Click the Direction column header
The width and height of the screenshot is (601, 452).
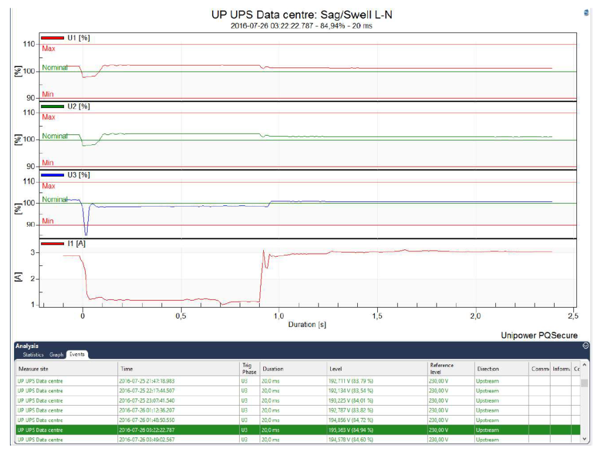tap(502, 369)
